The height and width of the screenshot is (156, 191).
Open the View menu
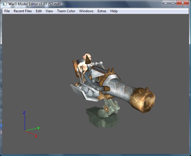point(49,11)
